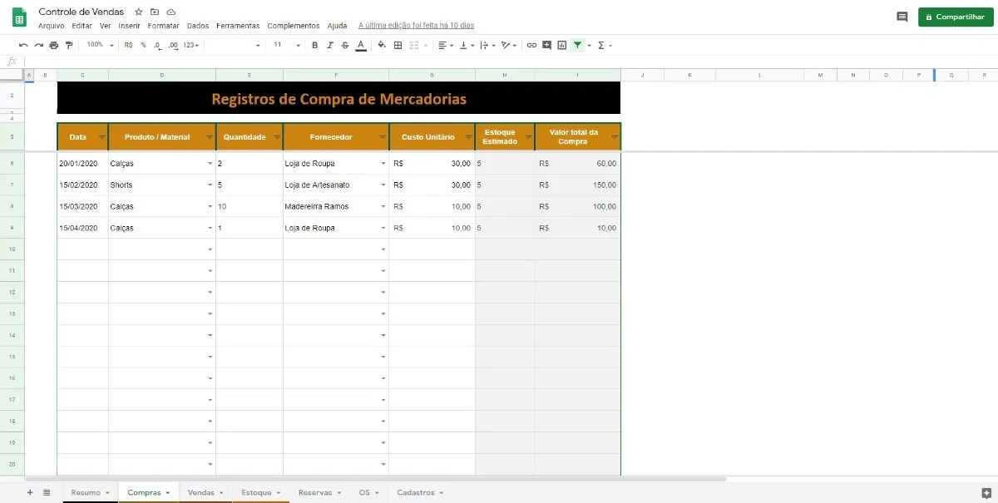
Task: Open the Borders tool
Action: (398, 45)
